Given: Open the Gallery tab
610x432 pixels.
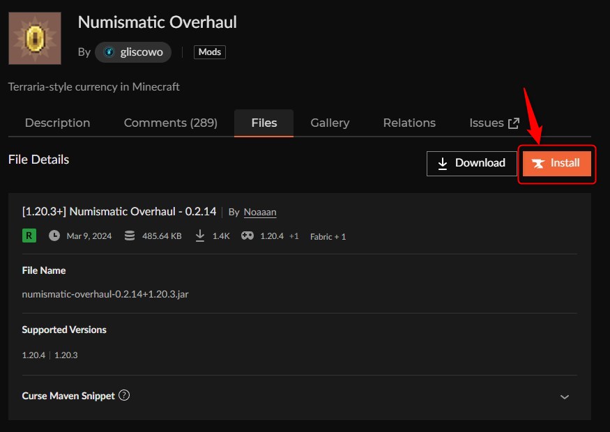Looking at the screenshot, I should tap(330, 123).
